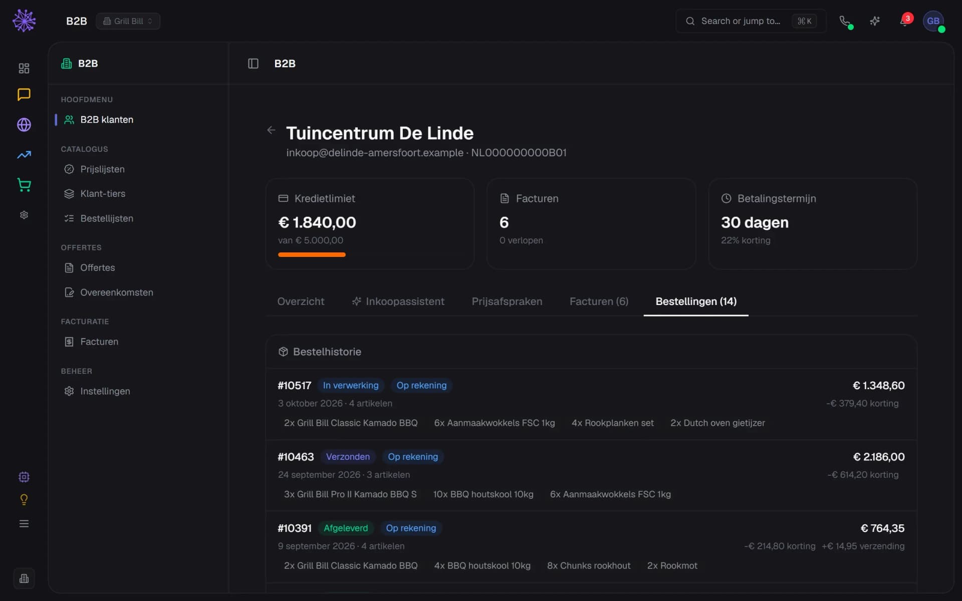This screenshot has width=962, height=601.
Task: Click the phone call icon in the header
Action: pos(845,21)
